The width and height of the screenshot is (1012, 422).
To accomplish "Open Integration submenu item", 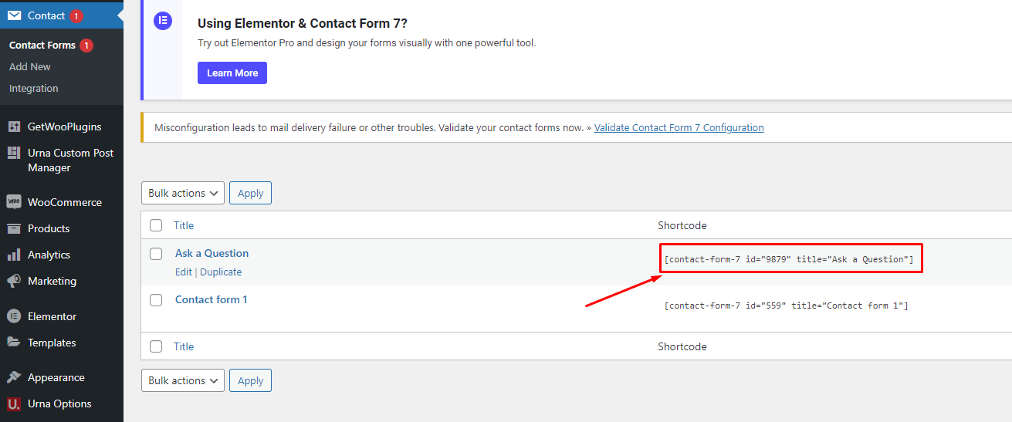I will tap(34, 89).
